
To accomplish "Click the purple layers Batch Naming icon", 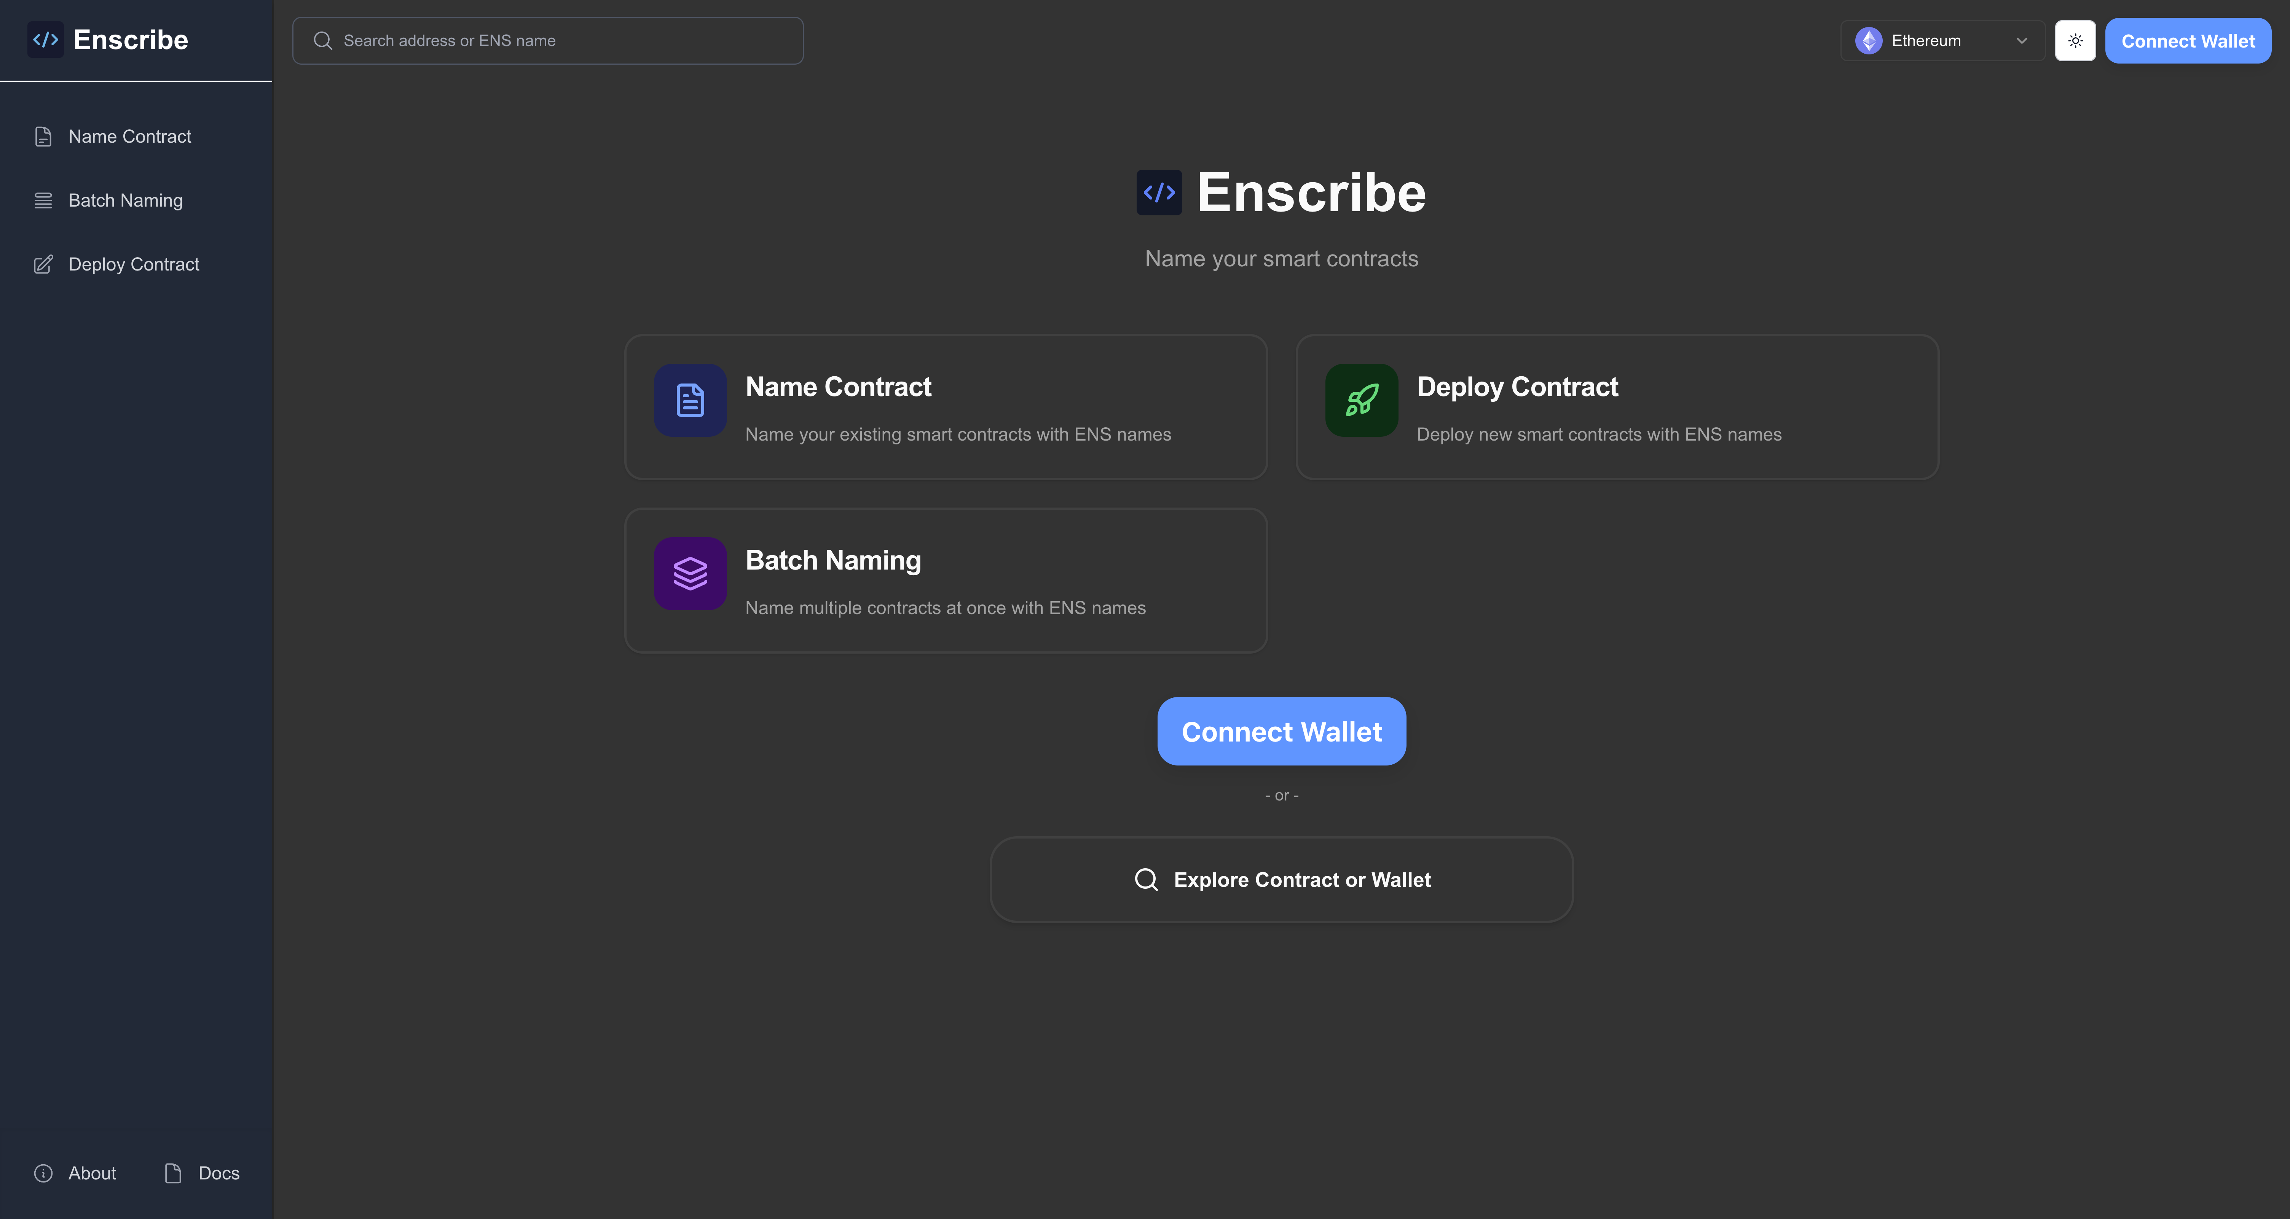I will click(x=690, y=573).
